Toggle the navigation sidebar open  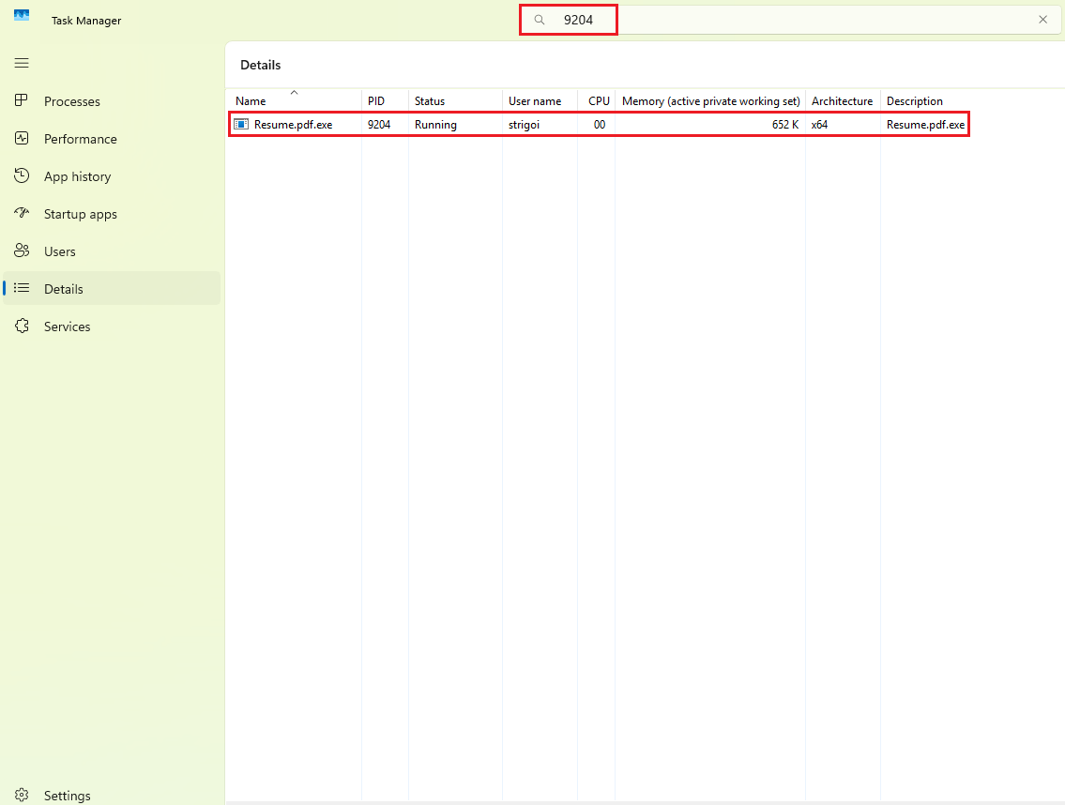pyautogui.click(x=21, y=63)
